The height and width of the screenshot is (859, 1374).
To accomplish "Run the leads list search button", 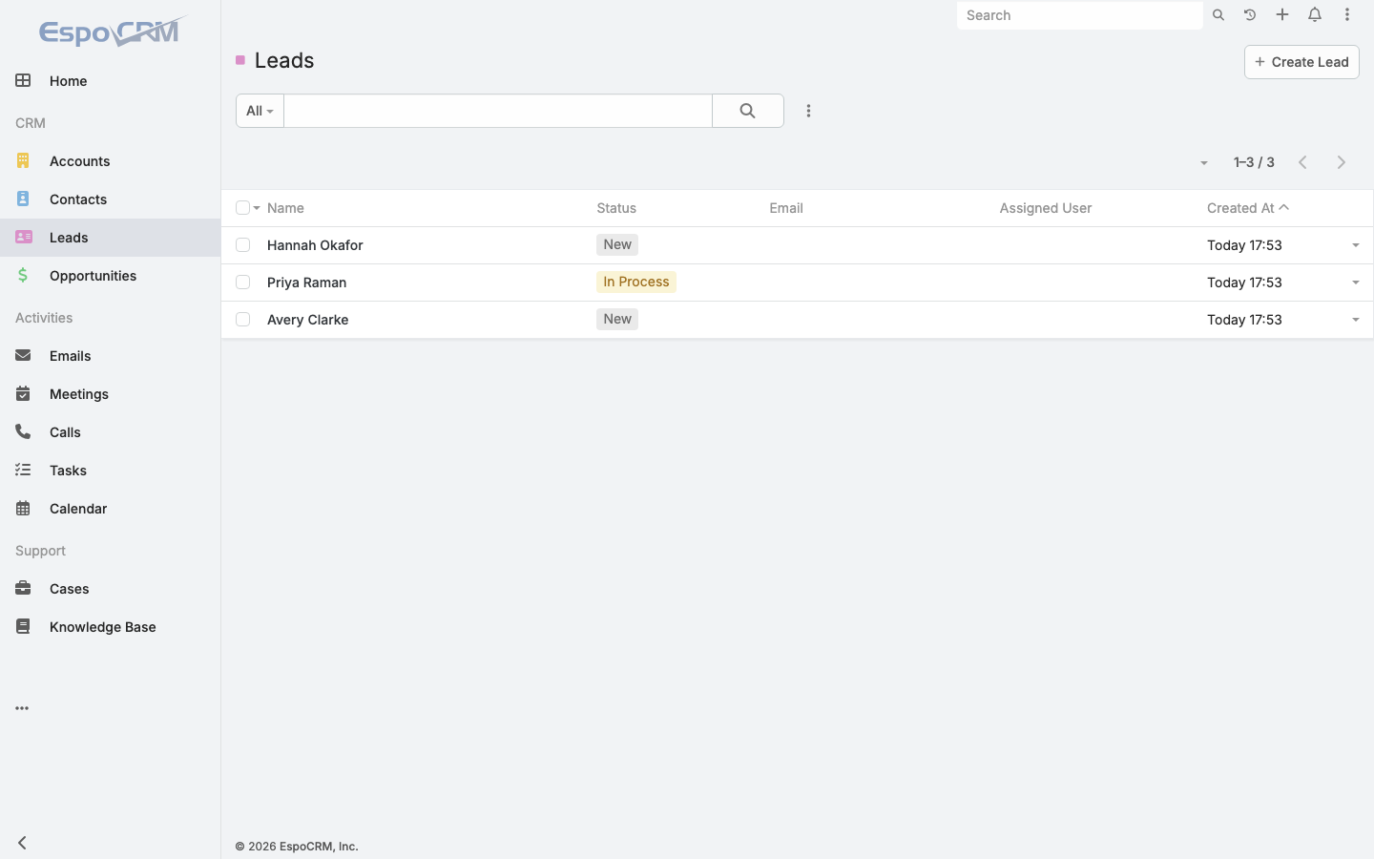I will (x=748, y=111).
